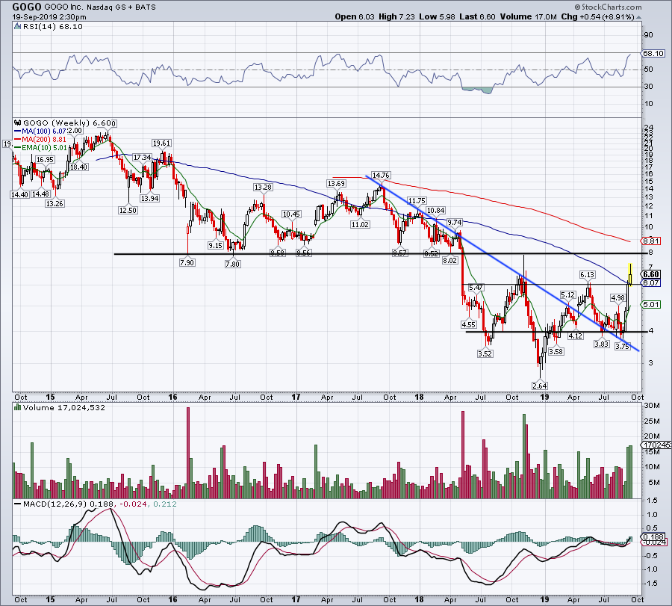
Task: Click the 4.55 low price label
Action: (468, 324)
